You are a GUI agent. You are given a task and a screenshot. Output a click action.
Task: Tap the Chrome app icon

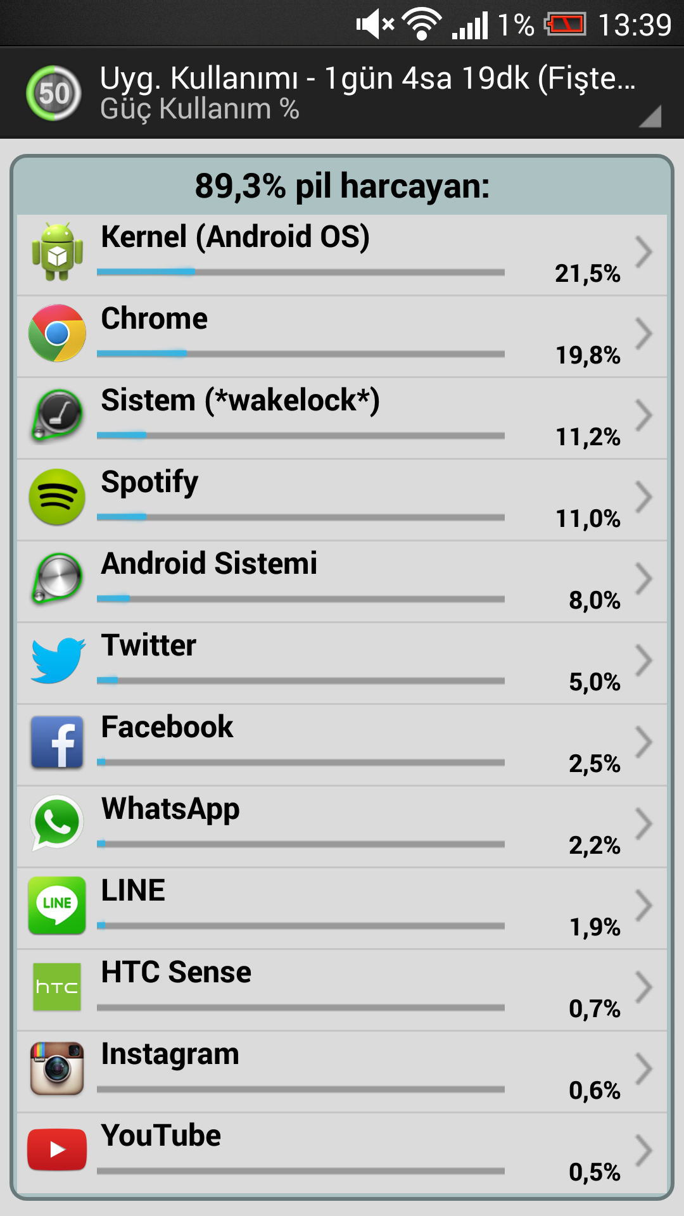pyautogui.click(x=57, y=333)
